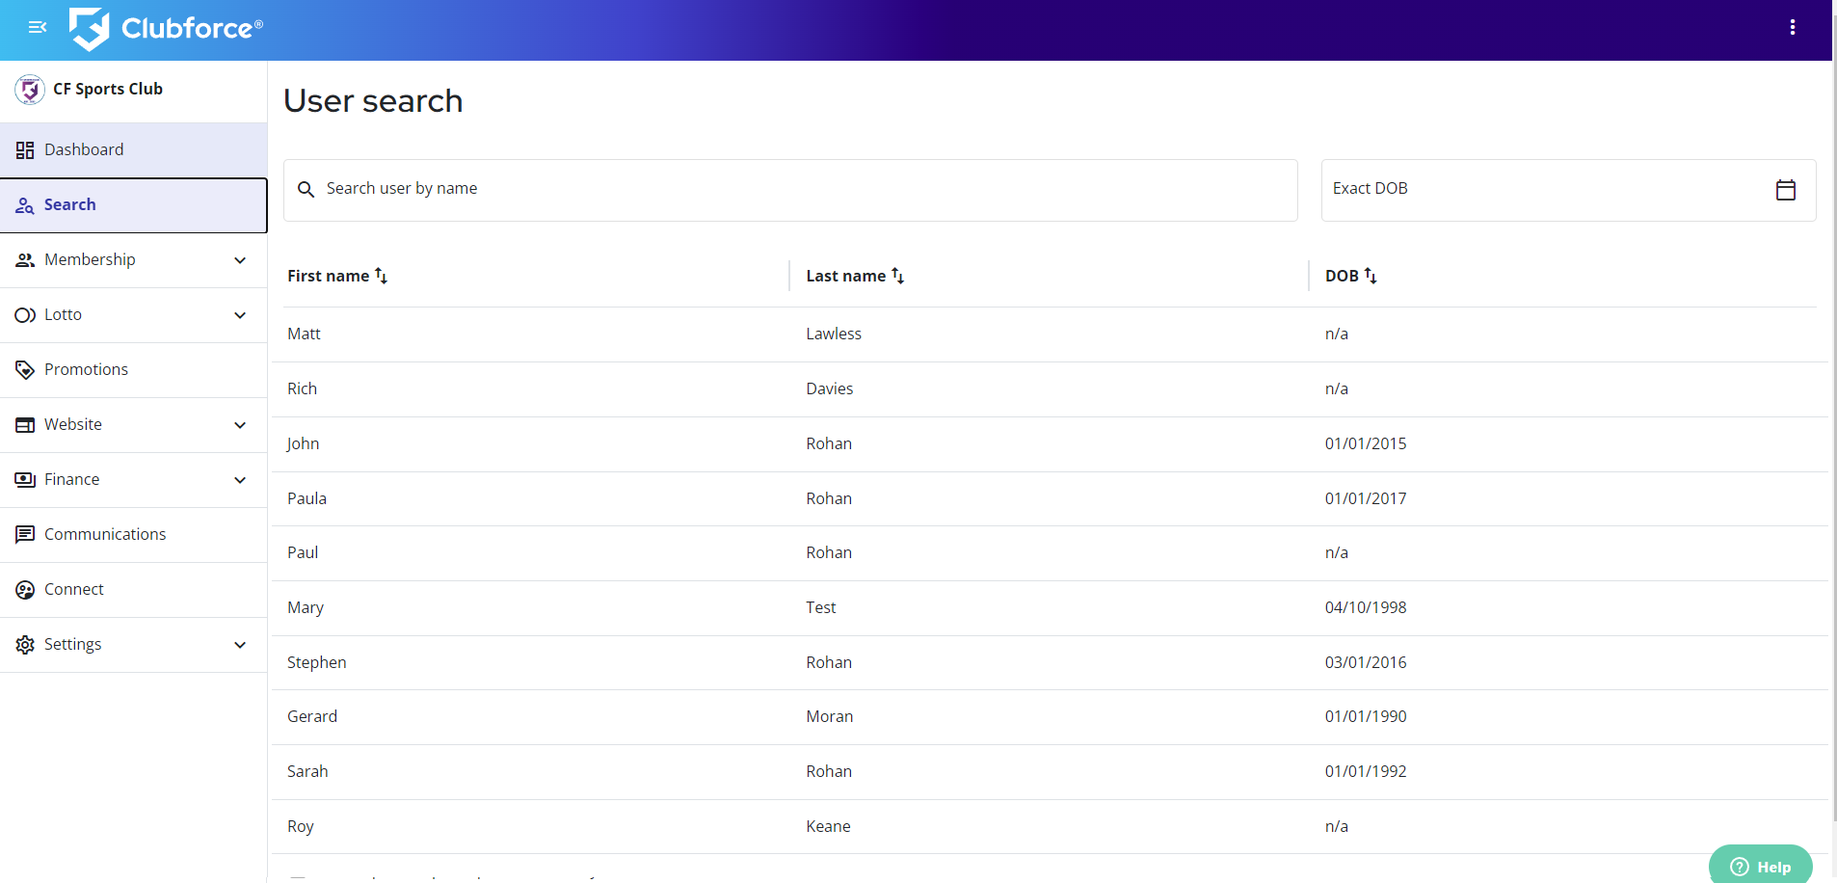Sort the table by First name

381,276
